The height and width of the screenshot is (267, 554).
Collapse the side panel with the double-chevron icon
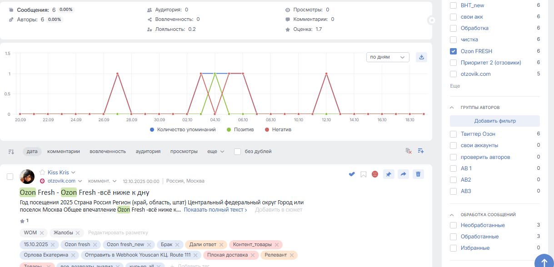(x=432, y=20)
